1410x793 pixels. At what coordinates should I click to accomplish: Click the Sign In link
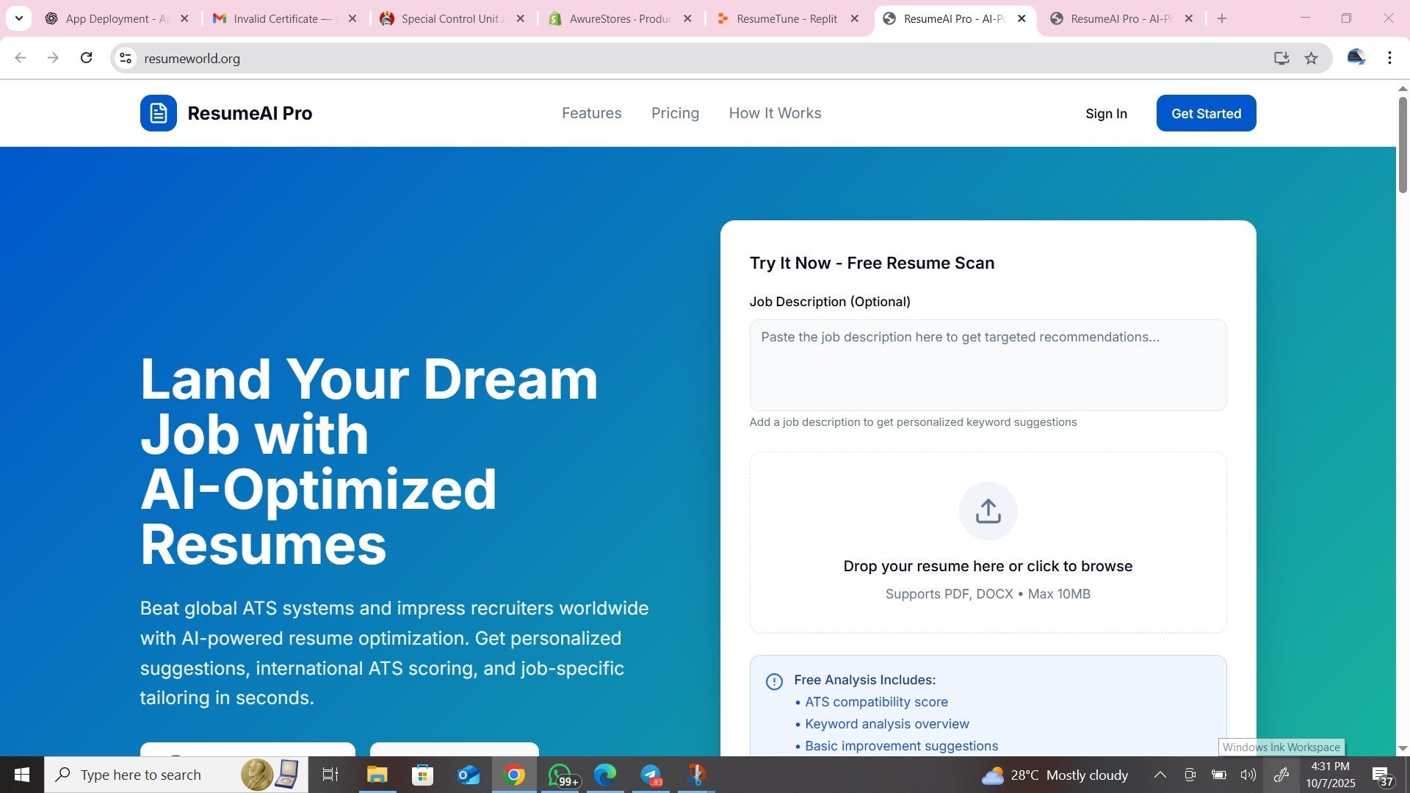(1106, 113)
